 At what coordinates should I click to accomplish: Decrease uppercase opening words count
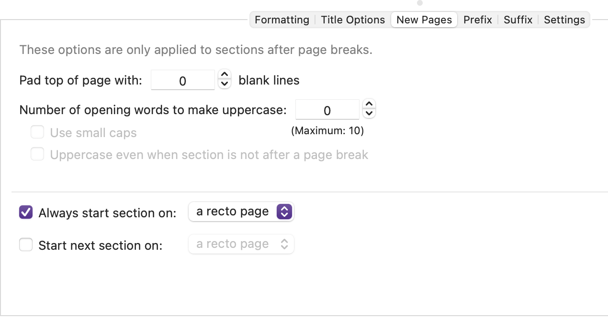click(369, 113)
